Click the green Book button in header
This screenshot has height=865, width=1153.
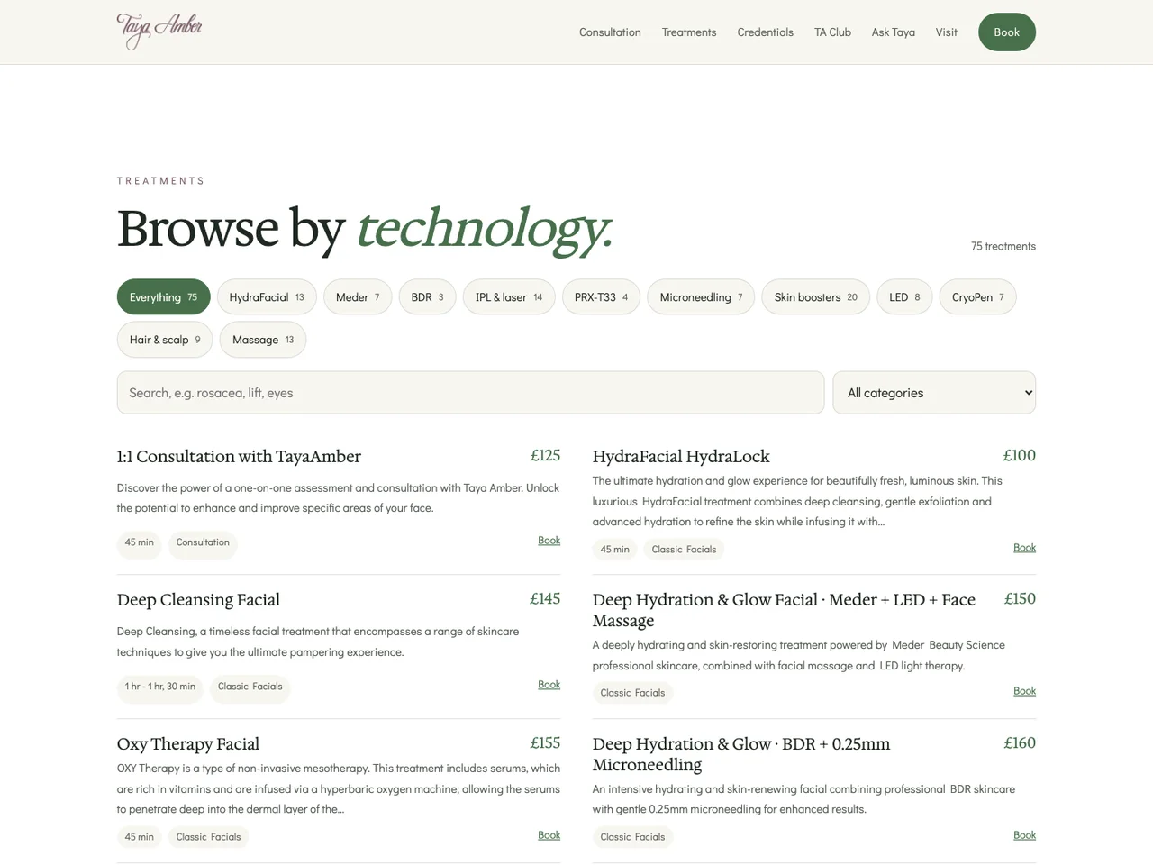tap(1007, 32)
